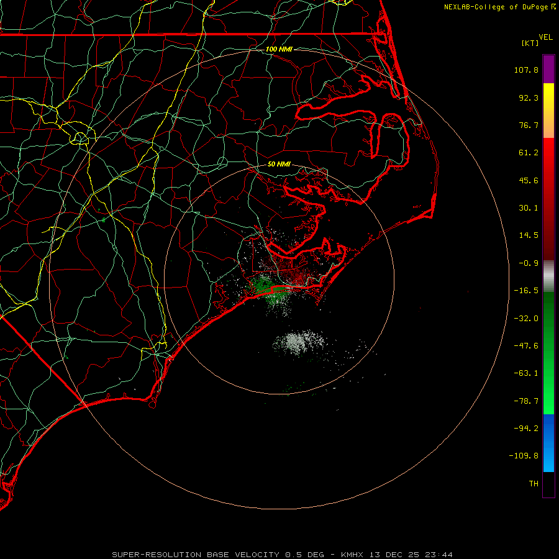The width and height of the screenshot is (559, 559).
Task: Click the 45.6 velocity scale value
Action: (529, 180)
